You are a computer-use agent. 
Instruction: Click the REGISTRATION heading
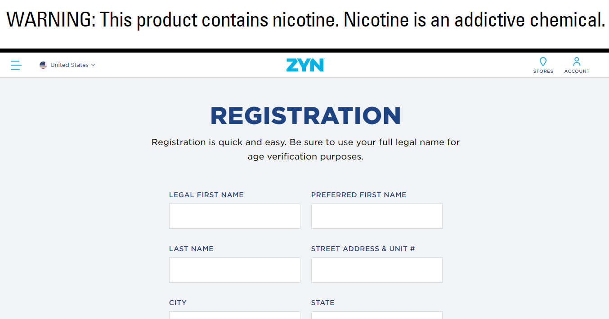click(305, 115)
